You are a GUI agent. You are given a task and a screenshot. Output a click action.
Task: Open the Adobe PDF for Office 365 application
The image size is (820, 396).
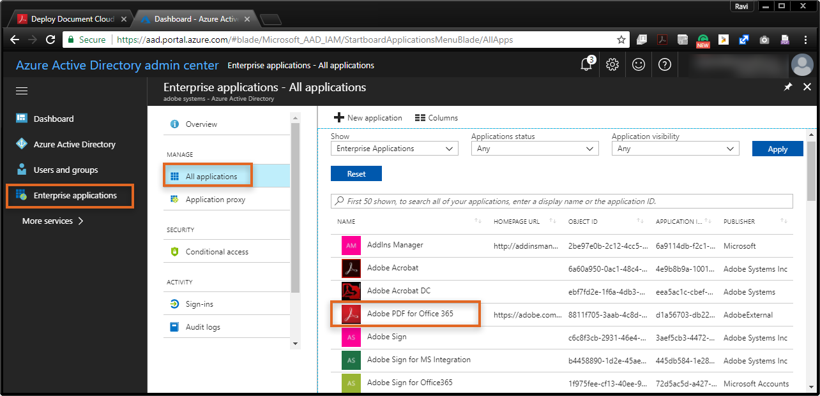[410, 314]
